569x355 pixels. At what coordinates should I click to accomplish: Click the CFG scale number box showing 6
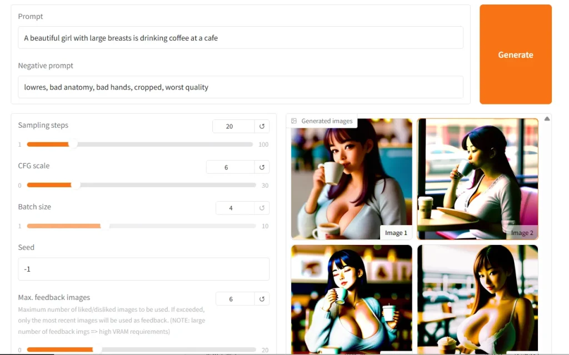pos(230,167)
